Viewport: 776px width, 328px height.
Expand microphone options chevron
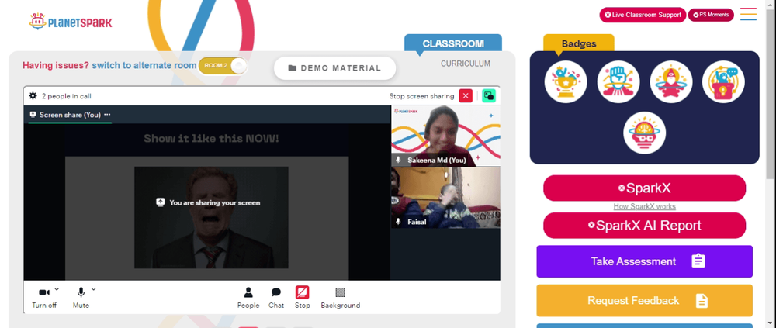(x=94, y=289)
